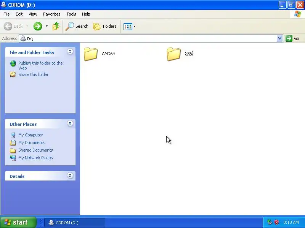This screenshot has height=228, width=305.
Task: Open Shared Documents link
Action: [35, 150]
